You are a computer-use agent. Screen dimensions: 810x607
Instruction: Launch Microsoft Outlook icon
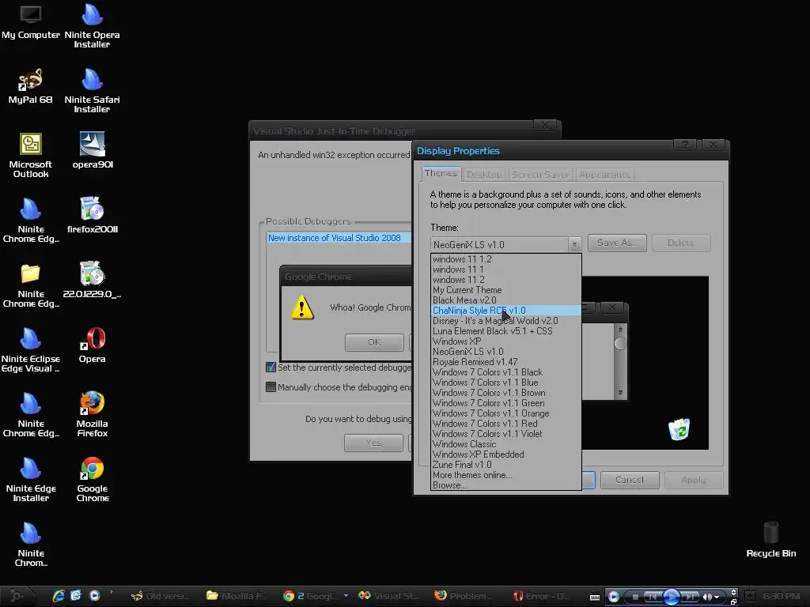[x=31, y=155]
